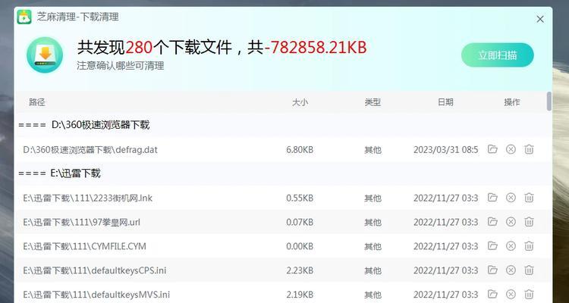Click the 芝麻清理 app logo icon
Image resolution: width=569 pixels, height=303 pixels.
pos(24,17)
